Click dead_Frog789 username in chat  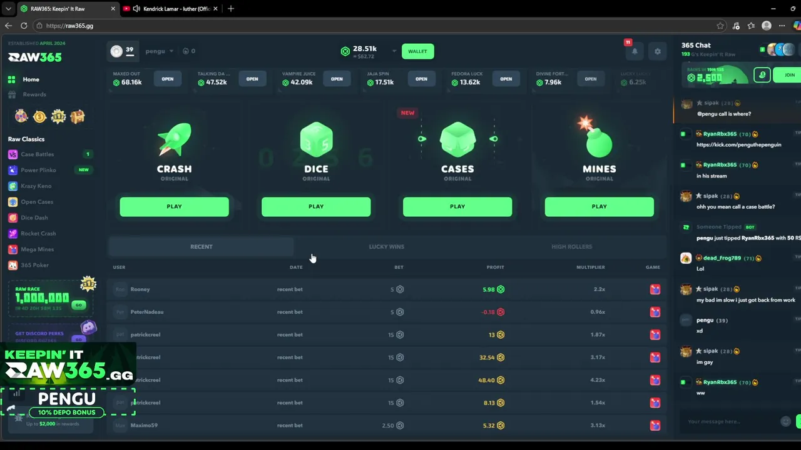(x=722, y=258)
